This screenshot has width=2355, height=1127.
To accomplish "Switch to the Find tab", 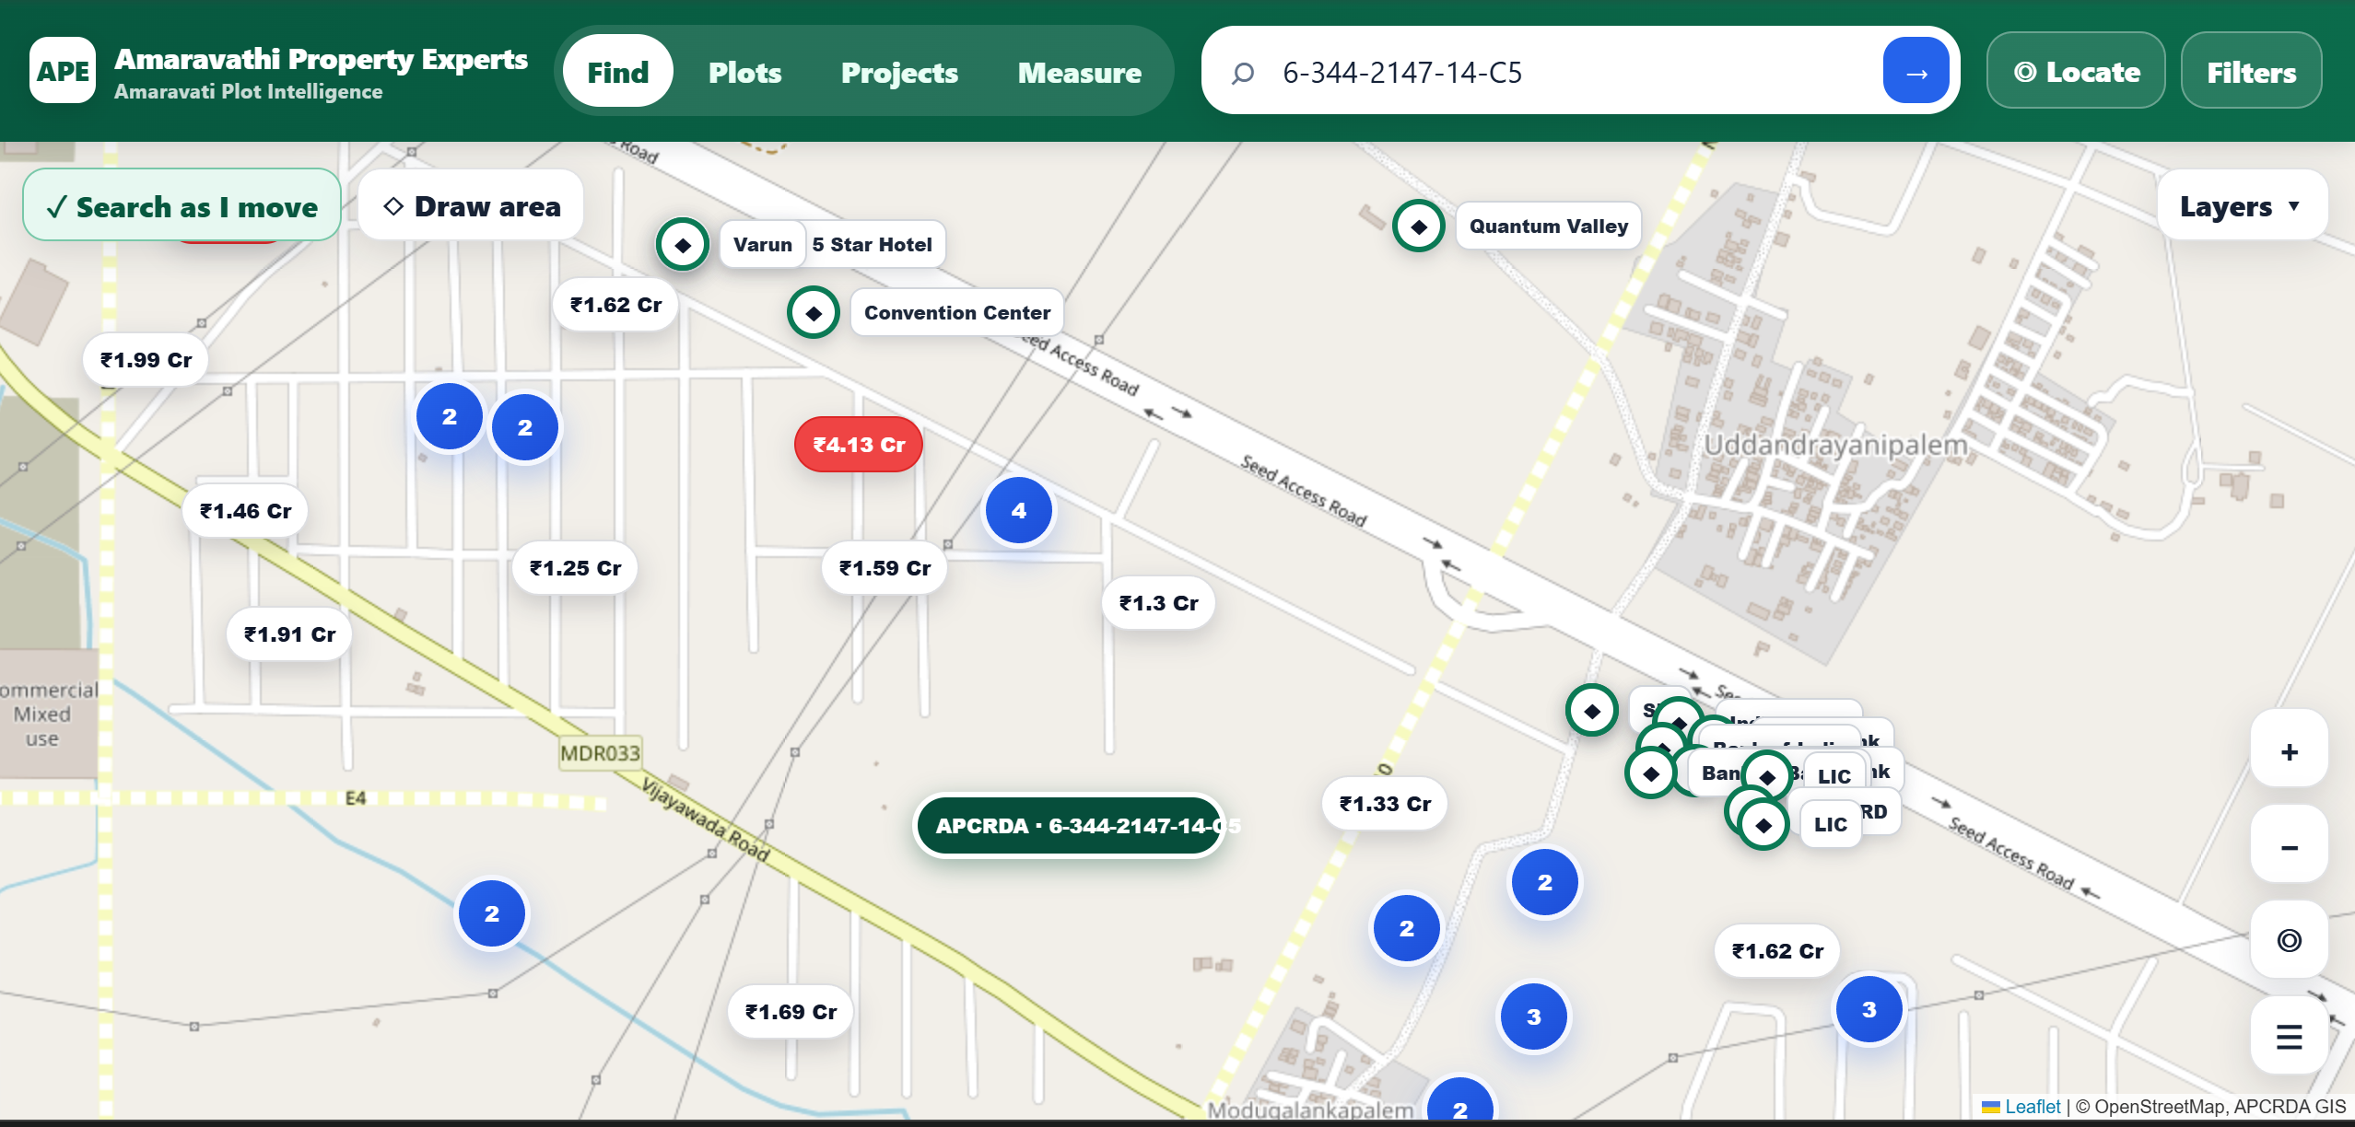I will point(618,72).
